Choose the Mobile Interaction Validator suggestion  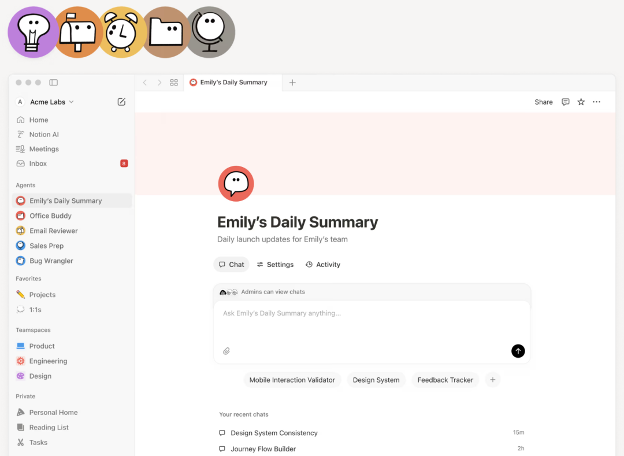pyautogui.click(x=292, y=380)
